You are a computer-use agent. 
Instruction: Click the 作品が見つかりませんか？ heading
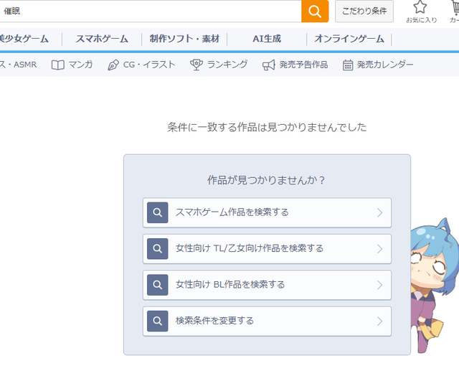267,180
